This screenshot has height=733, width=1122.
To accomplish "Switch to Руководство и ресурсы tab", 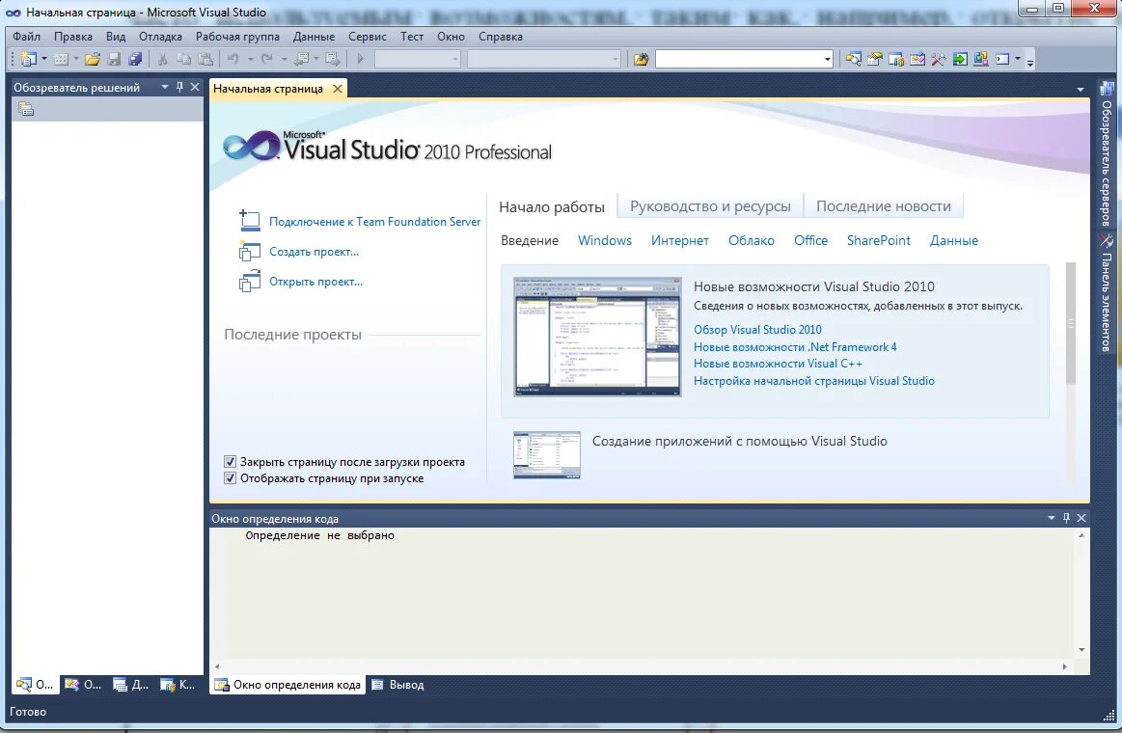I will pos(710,206).
